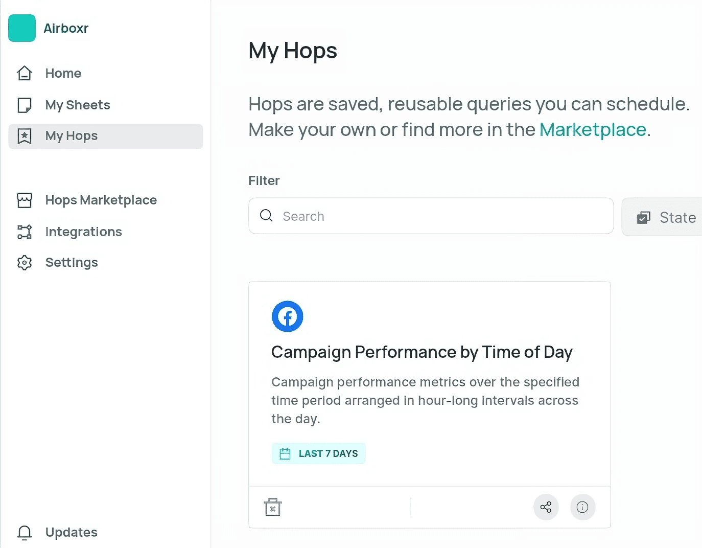Delete the hop with trash icon
Image resolution: width=702 pixels, height=548 pixels.
273,507
